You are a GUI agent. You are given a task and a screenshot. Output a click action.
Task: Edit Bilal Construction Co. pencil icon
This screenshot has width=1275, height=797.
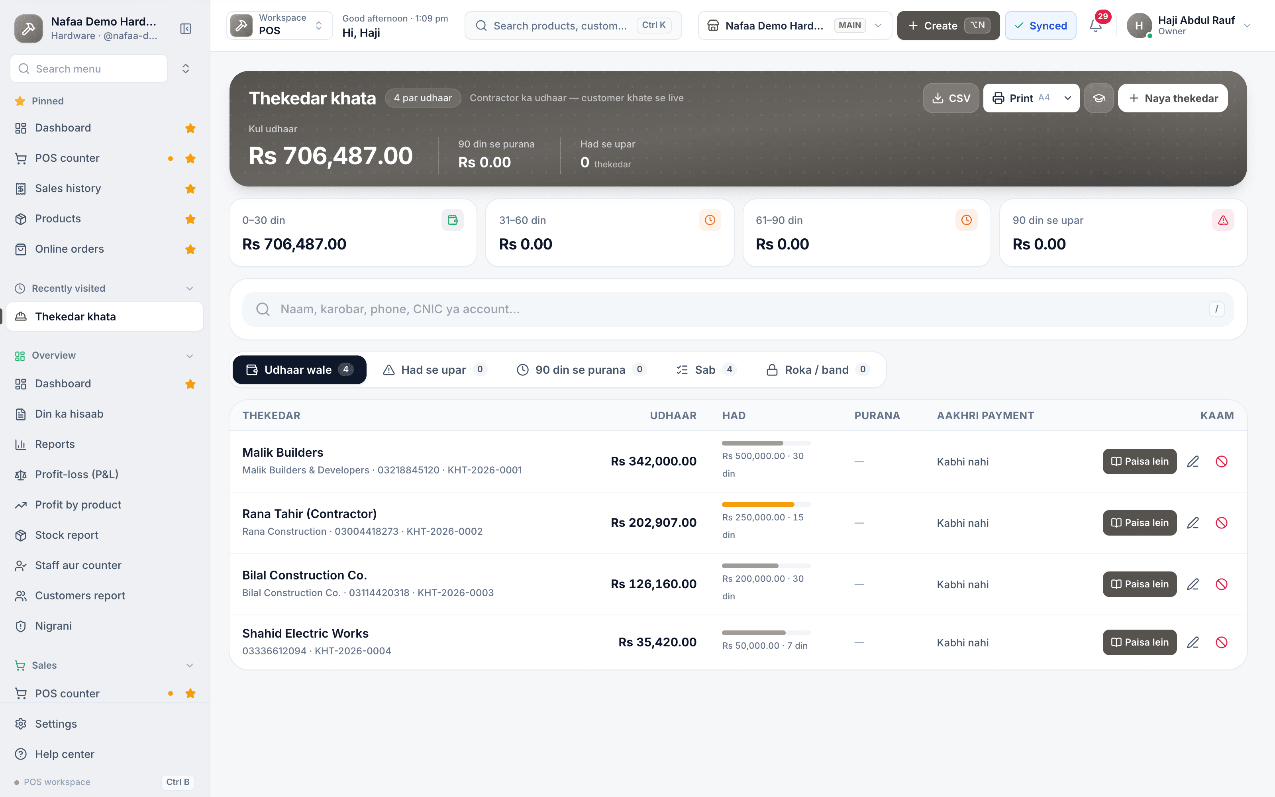(1193, 584)
